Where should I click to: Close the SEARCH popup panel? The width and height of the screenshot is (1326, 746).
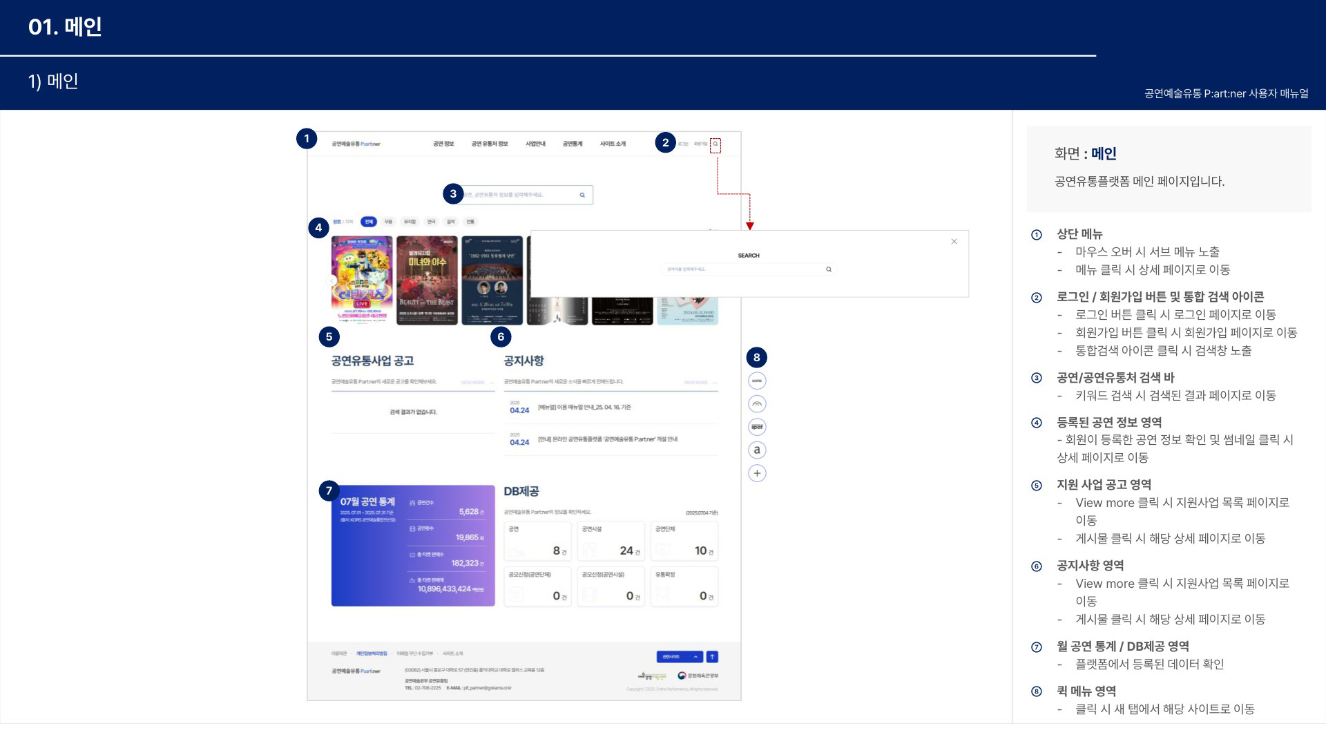(954, 242)
